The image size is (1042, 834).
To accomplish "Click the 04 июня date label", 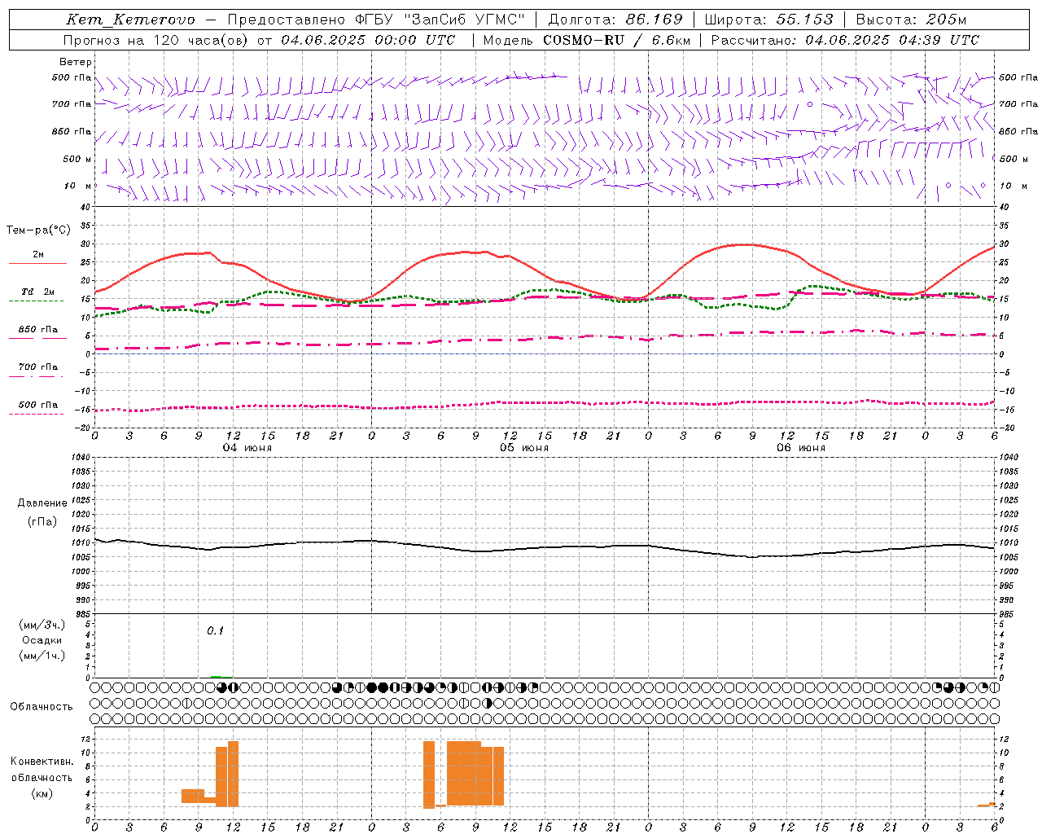I will [x=247, y=448].
